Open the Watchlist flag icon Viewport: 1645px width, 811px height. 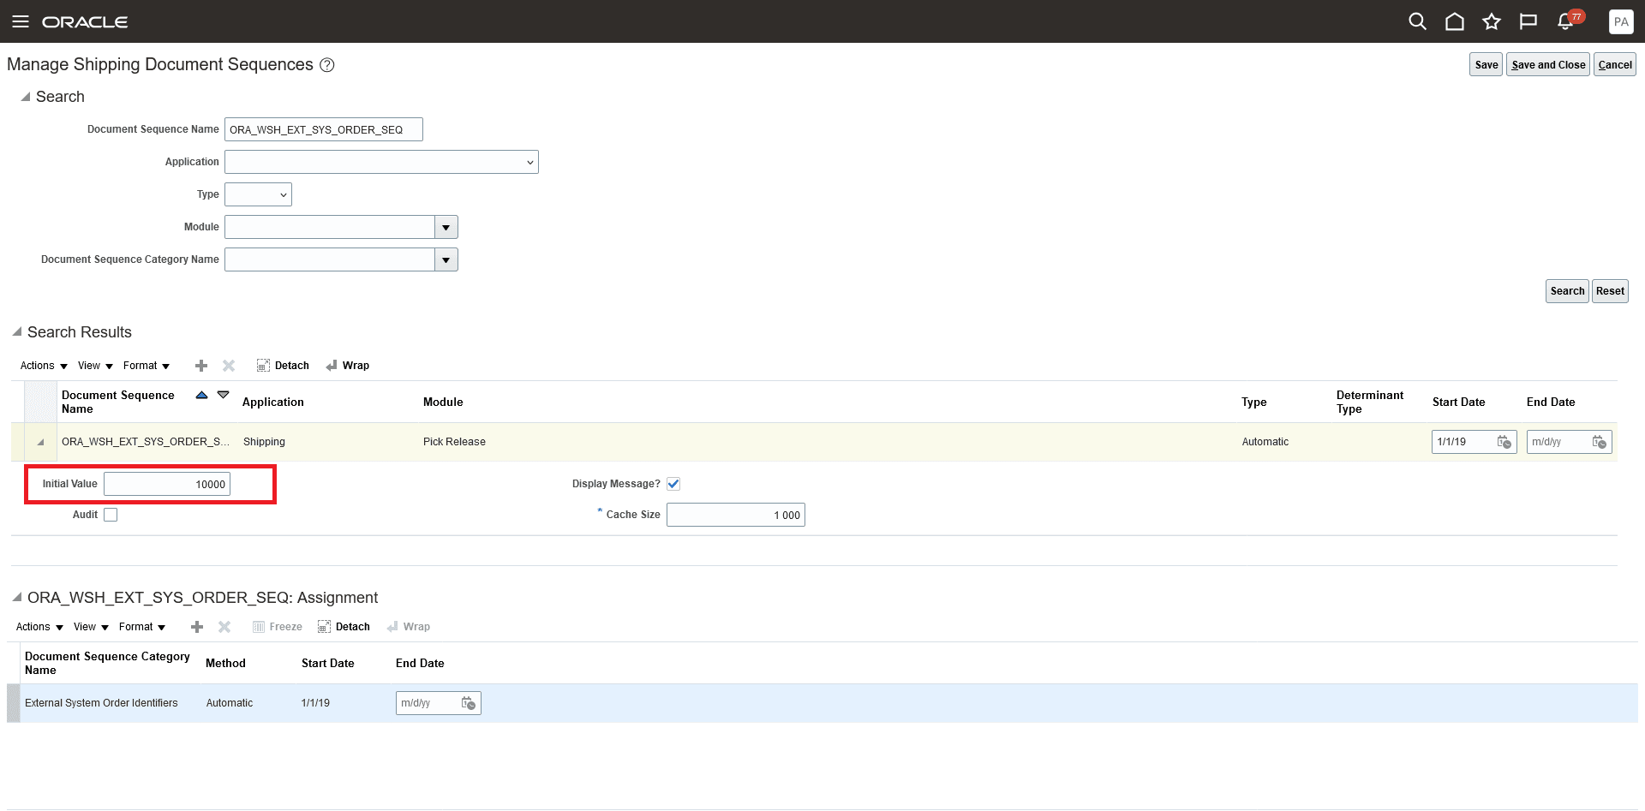[x=1528, y=21]
